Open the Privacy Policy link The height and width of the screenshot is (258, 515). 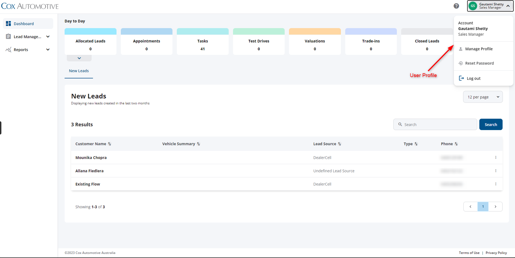pyautogui.click(x=496, y=253)
